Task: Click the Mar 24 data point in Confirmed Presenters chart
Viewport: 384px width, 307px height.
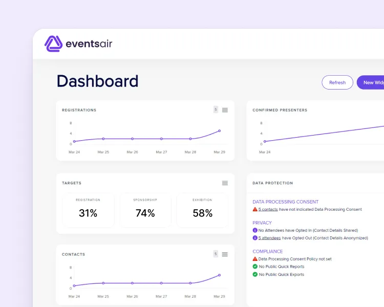Action: [265, 141]
